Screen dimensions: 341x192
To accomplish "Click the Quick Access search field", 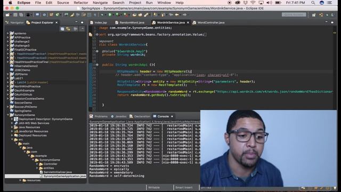I will point(294,14).
